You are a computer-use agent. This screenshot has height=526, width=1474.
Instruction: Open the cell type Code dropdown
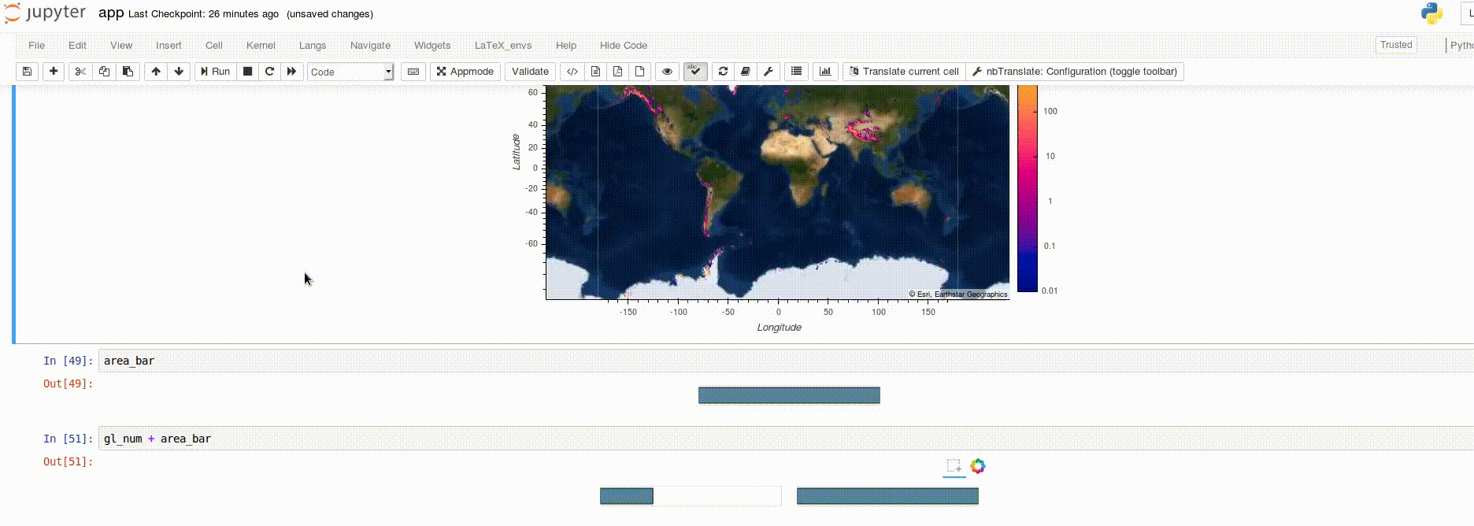pos(350,72)
